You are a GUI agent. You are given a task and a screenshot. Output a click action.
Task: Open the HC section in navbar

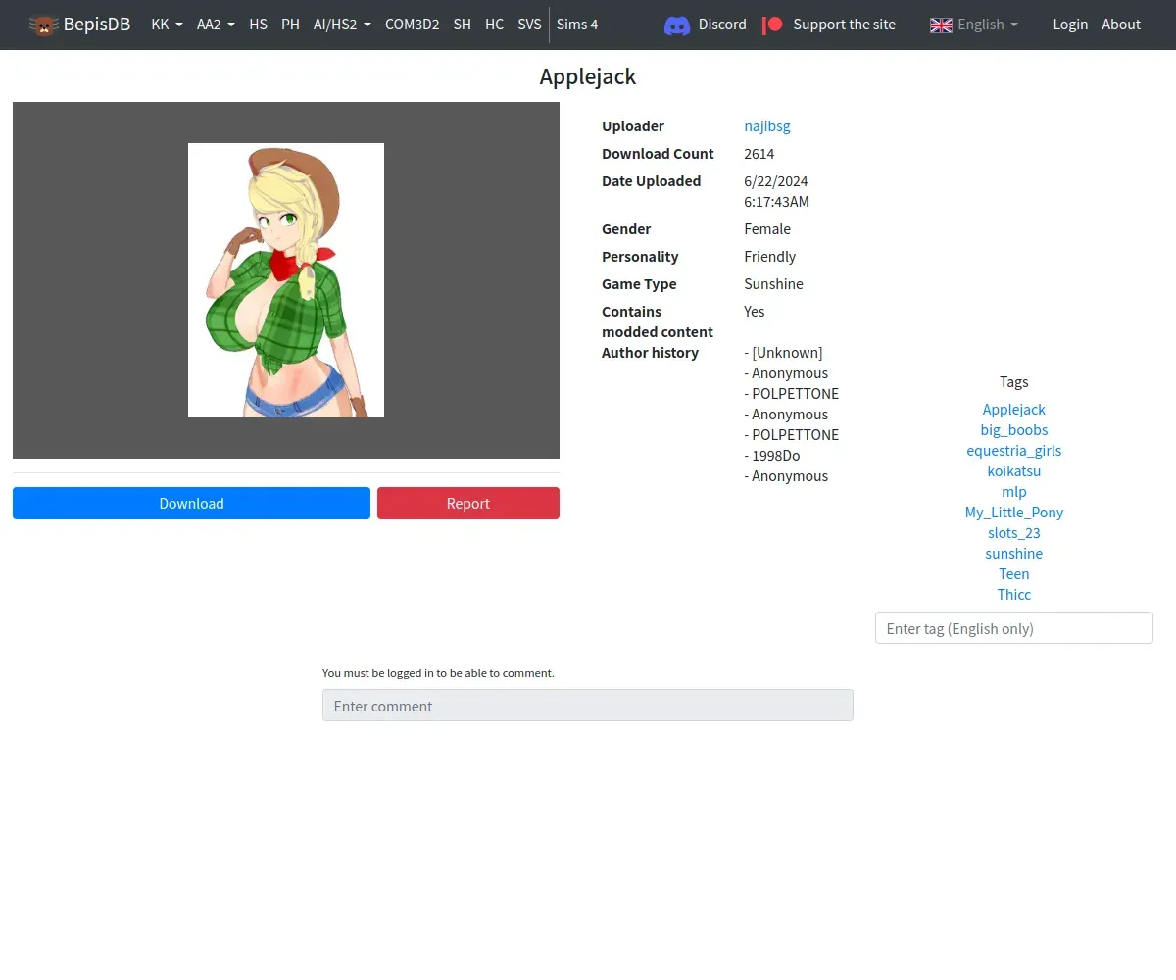pos(495,24)
